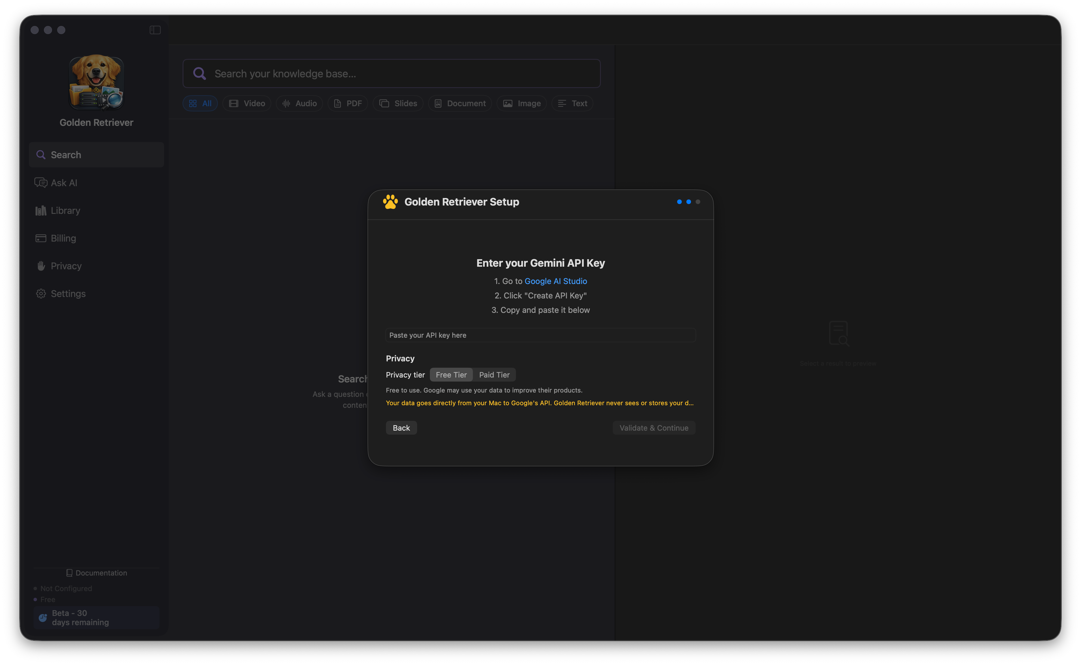
Task: Click the Select a result to preview text
Action: 838,364
